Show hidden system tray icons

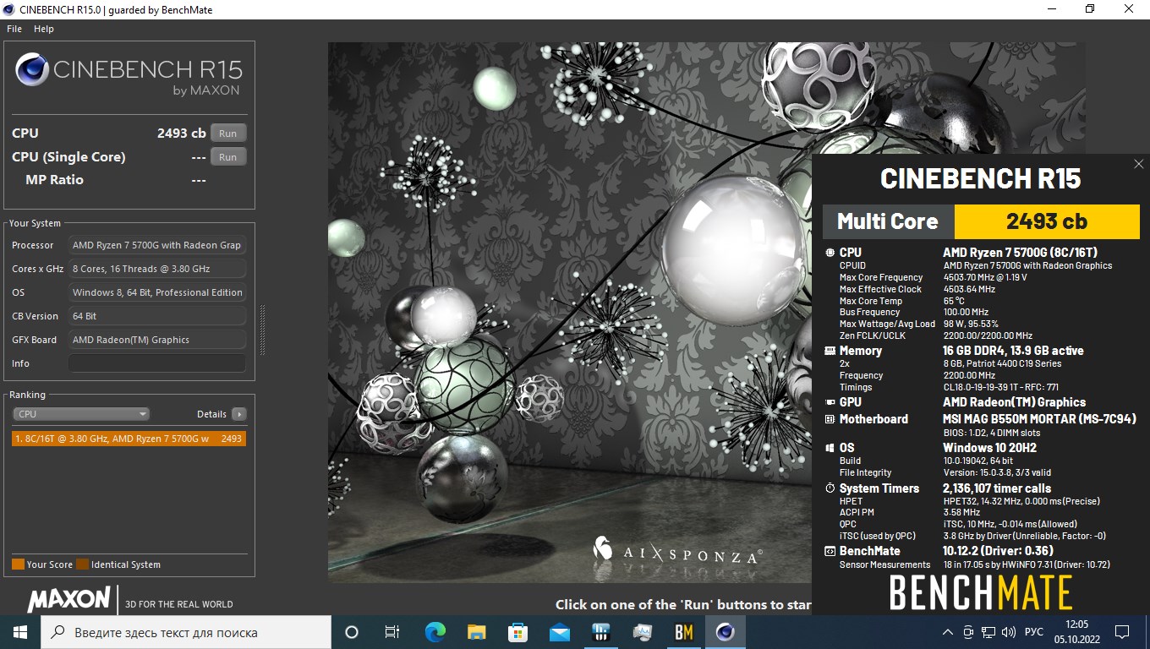click(949, 632)
